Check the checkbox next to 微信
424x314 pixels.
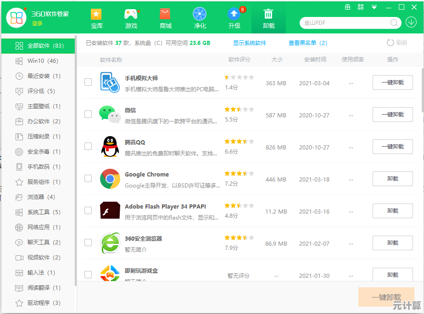[x=87, y=115]
